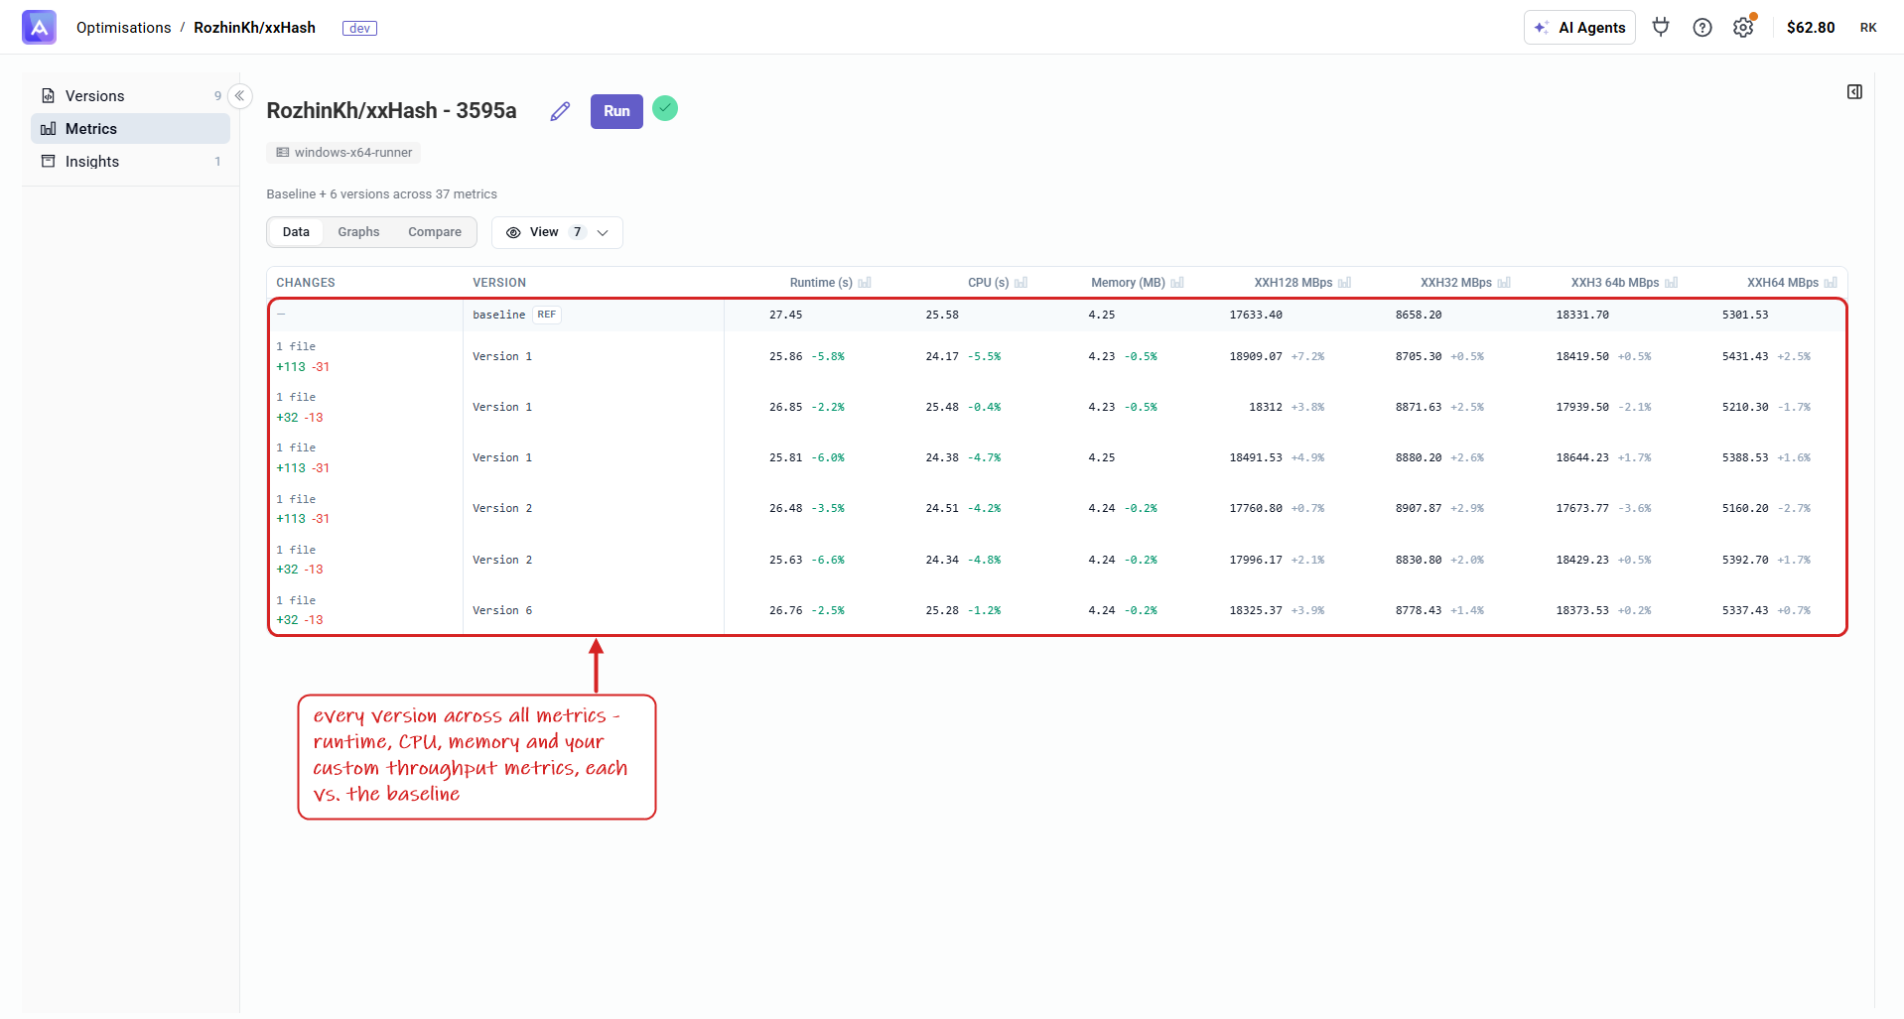Click runtime value 25.86 -5.8%
This screenshot has width=1904, height=1019.
807,356
